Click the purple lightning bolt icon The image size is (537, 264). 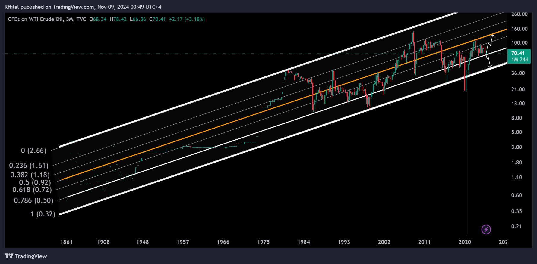[x=486, y=230]
